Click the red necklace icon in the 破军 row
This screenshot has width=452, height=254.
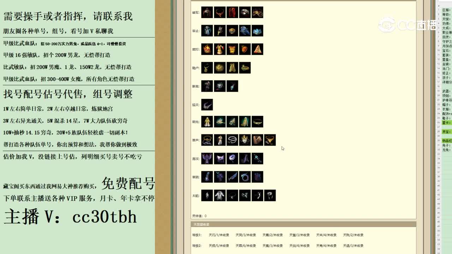[220, 12]
